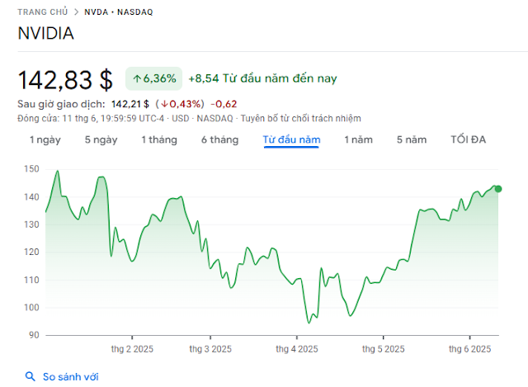Screen dimensions: 528x387
Task: Switch chart to 6 tháng
Action: tap(219, 139)
